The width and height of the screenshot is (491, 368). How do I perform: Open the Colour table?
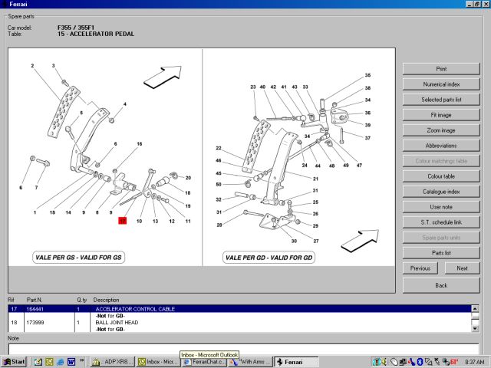point(441,176)
